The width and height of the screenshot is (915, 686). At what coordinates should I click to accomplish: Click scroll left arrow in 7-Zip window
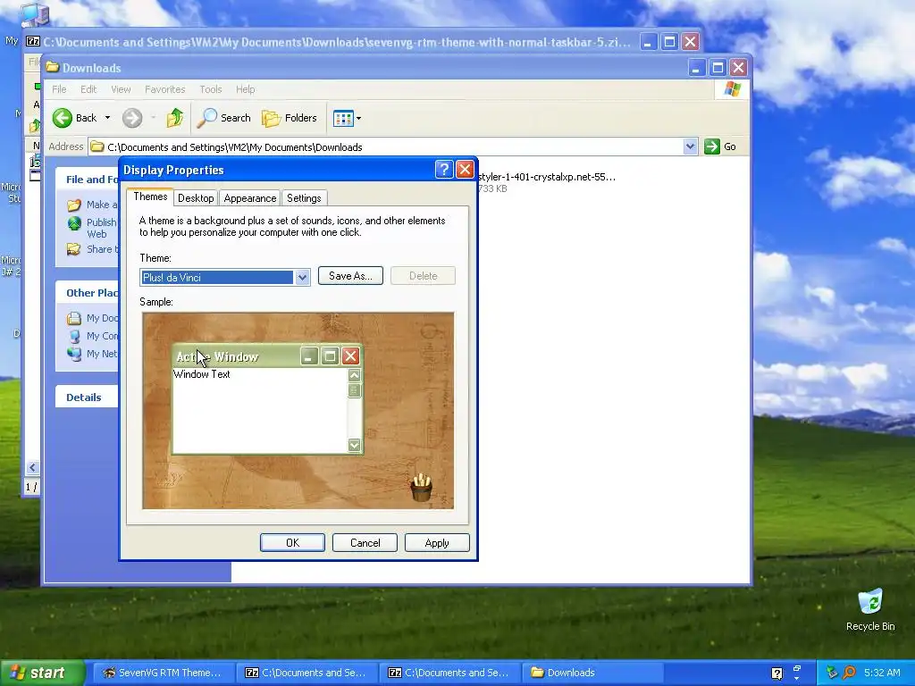click(33, 467)
